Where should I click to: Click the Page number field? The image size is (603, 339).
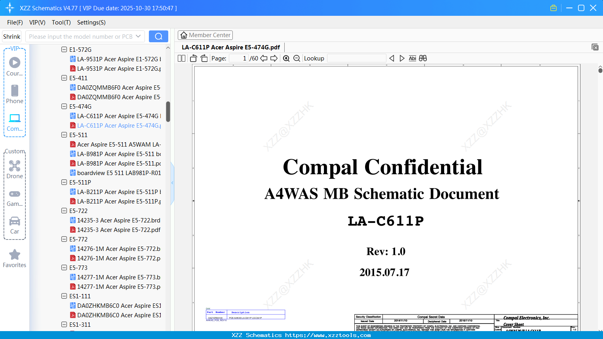pyautogui.click(x=239, y=58)
